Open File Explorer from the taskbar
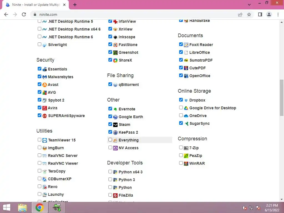 (x=22, y=207)
